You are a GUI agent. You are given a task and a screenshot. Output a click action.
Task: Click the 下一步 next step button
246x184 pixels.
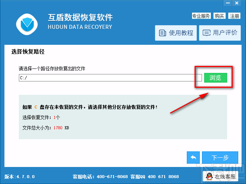pos(220,157)
